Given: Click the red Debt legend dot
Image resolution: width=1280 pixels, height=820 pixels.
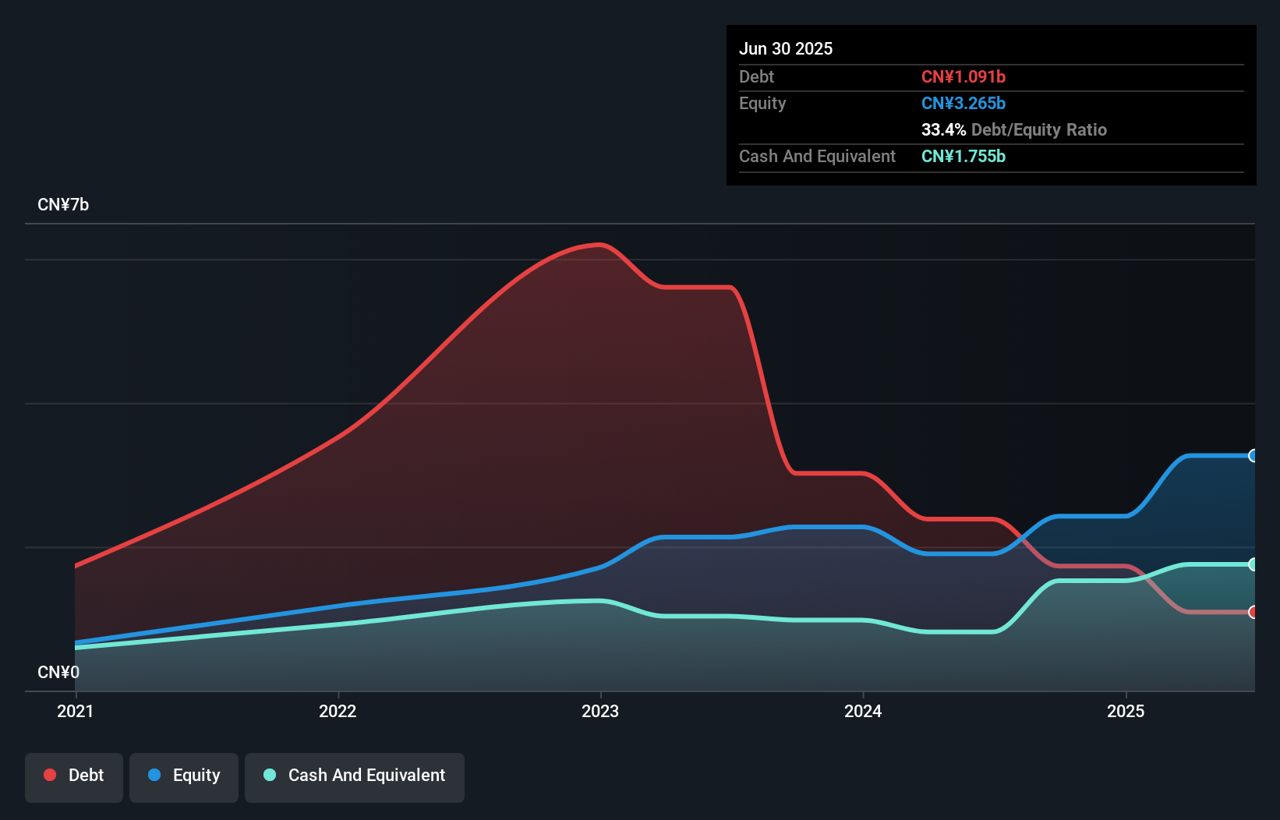Looking at the screenshot, I should click(50, 775).
